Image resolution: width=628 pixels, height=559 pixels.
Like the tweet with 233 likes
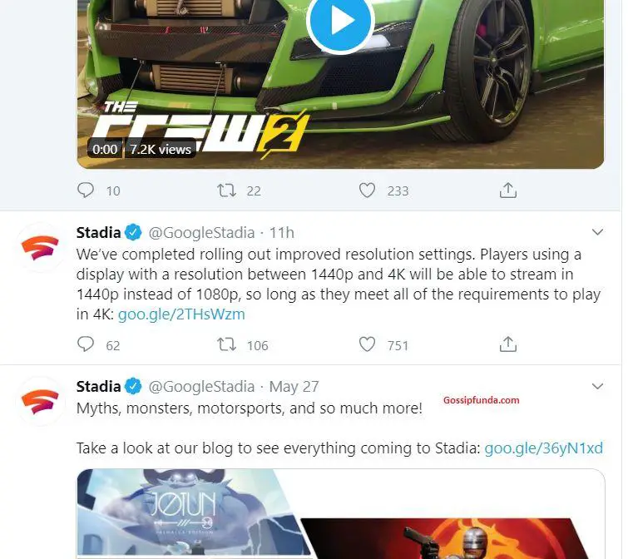(x=367, y=190)
